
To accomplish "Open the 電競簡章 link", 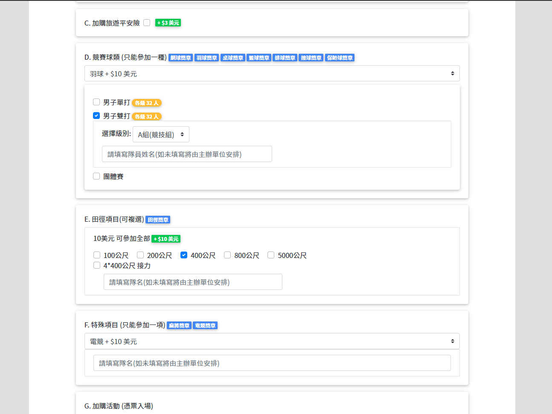I will pyautogui.click(x=205, y=325).
